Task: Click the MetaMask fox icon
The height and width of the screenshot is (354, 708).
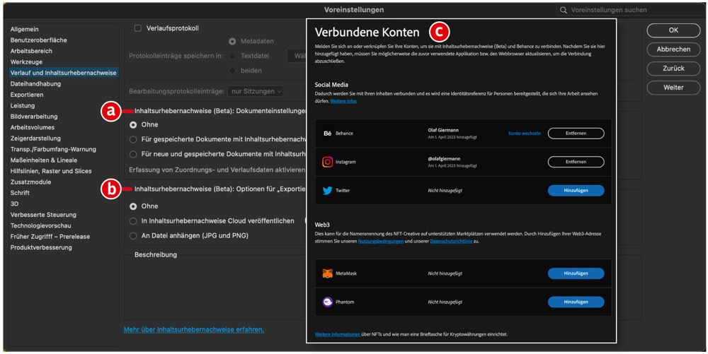Action: coord(327,273)
